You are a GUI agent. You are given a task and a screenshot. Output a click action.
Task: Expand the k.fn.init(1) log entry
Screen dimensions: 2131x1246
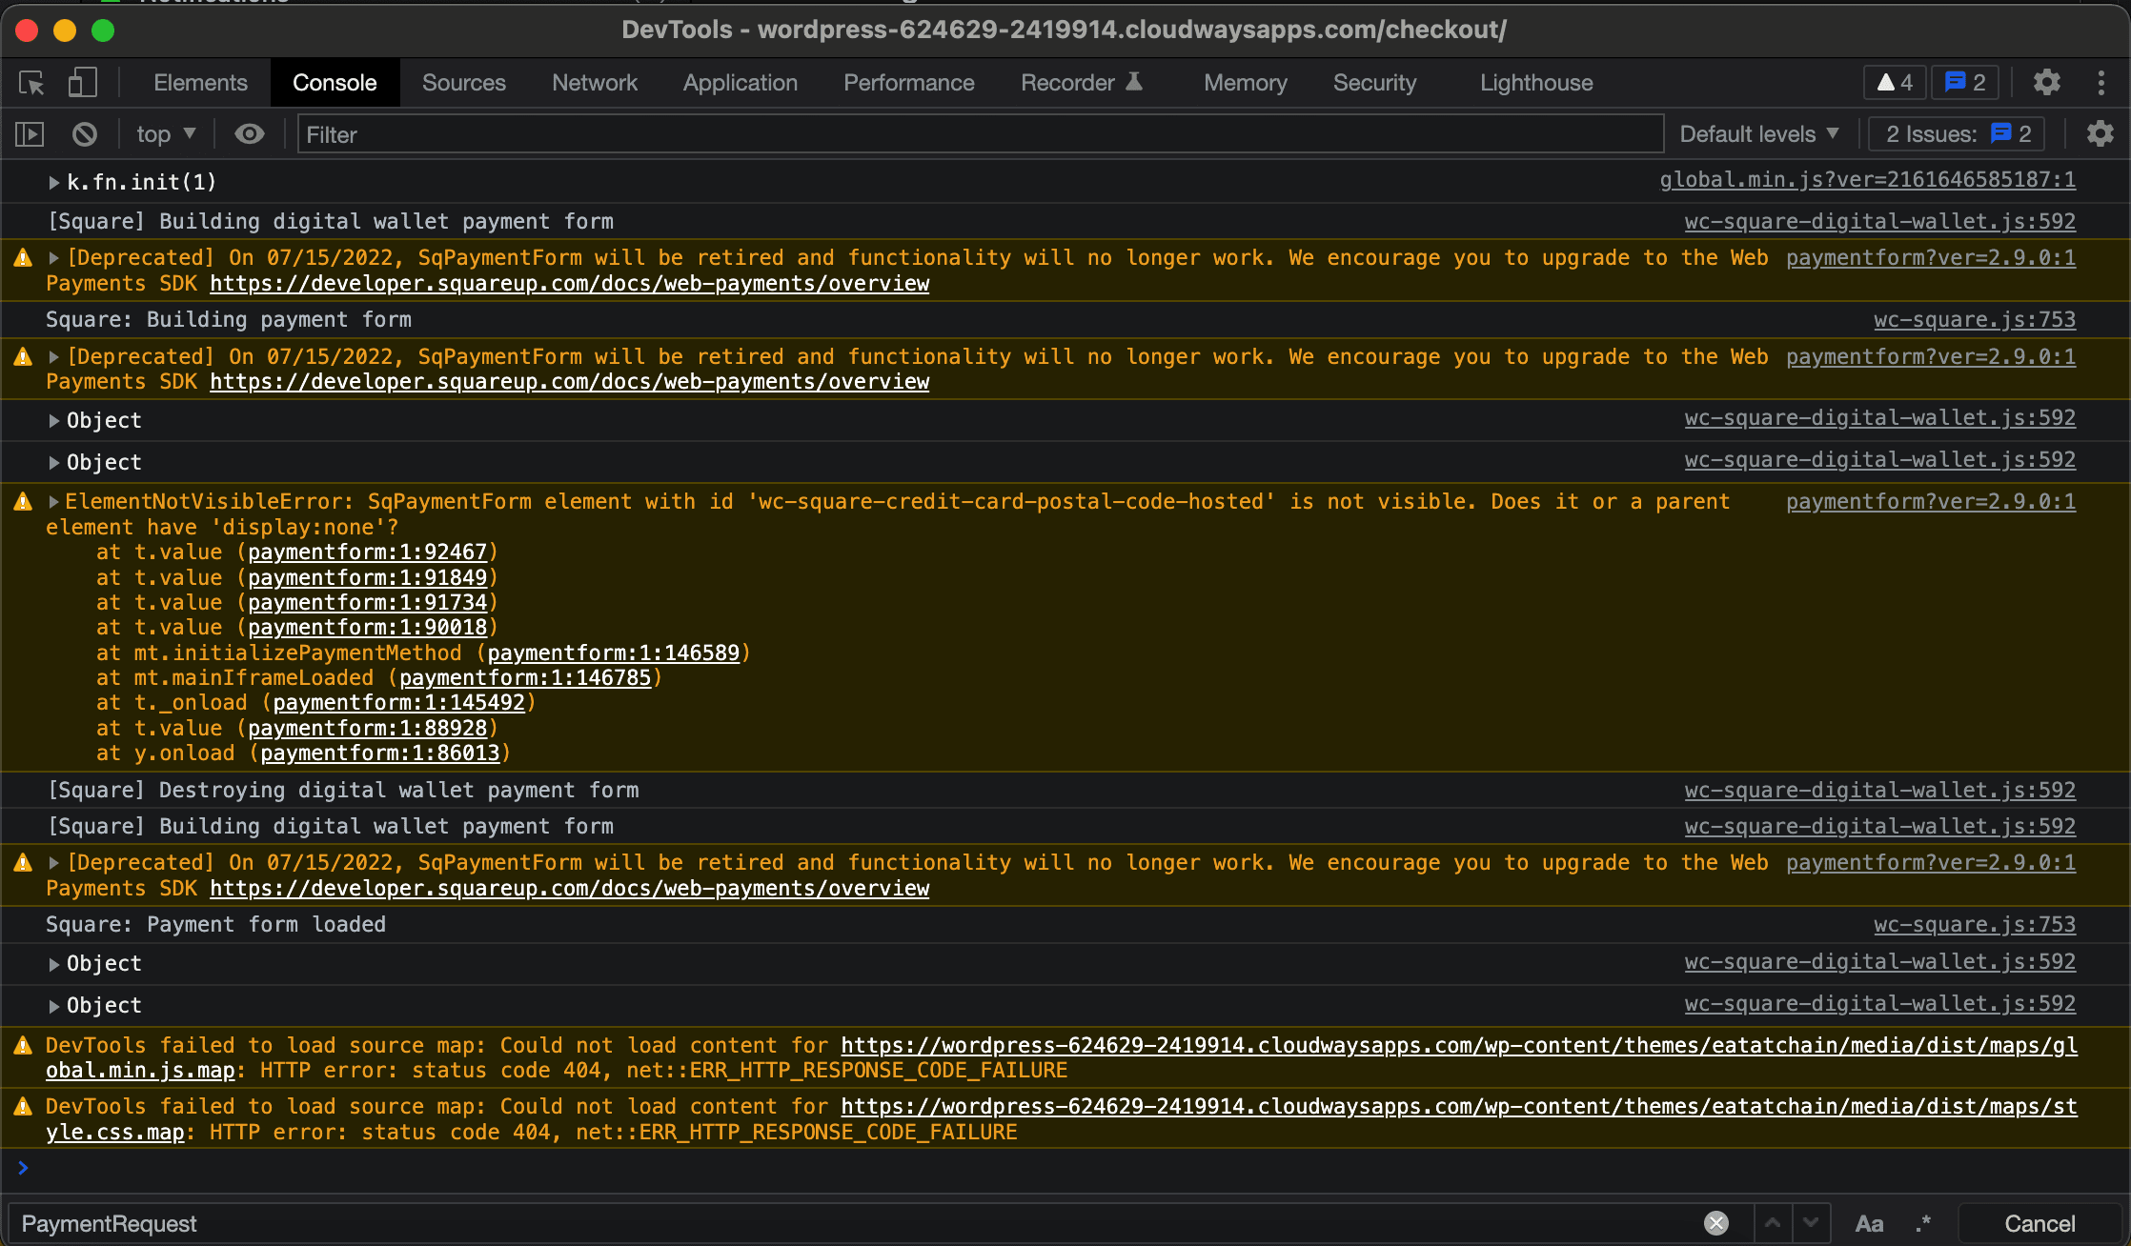point(54,182)
